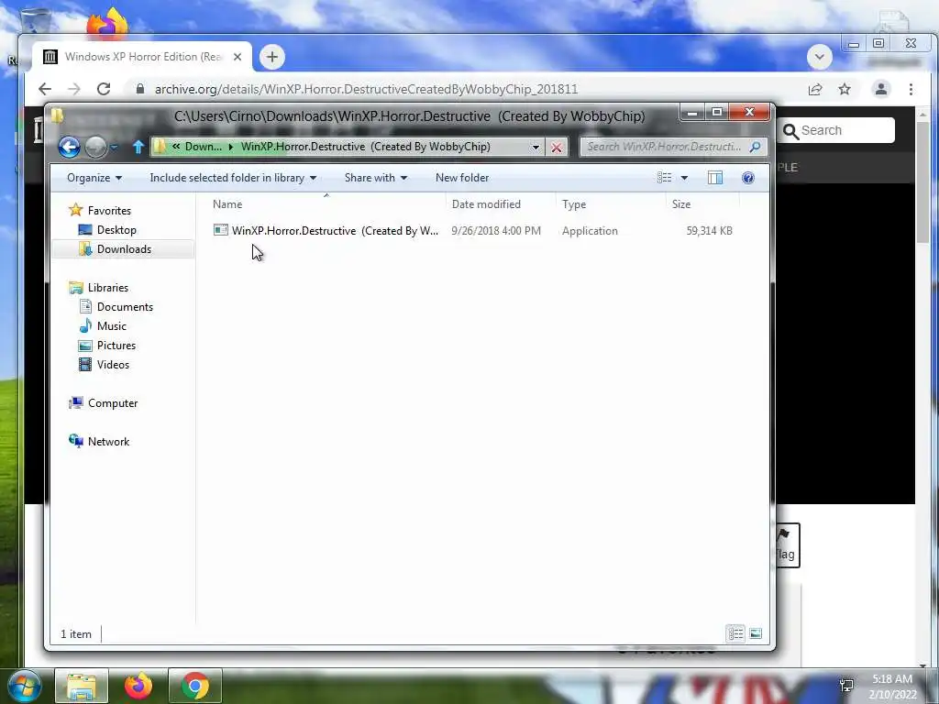Open the Share with menu

(x=375, y=178)
